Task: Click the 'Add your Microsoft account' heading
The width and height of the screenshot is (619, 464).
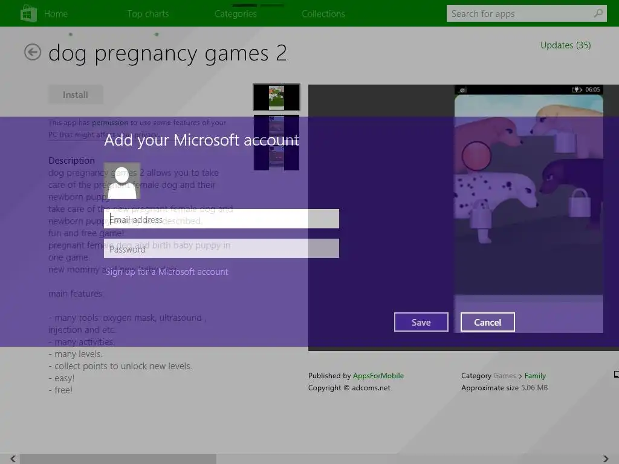Action: pos(202,140)
